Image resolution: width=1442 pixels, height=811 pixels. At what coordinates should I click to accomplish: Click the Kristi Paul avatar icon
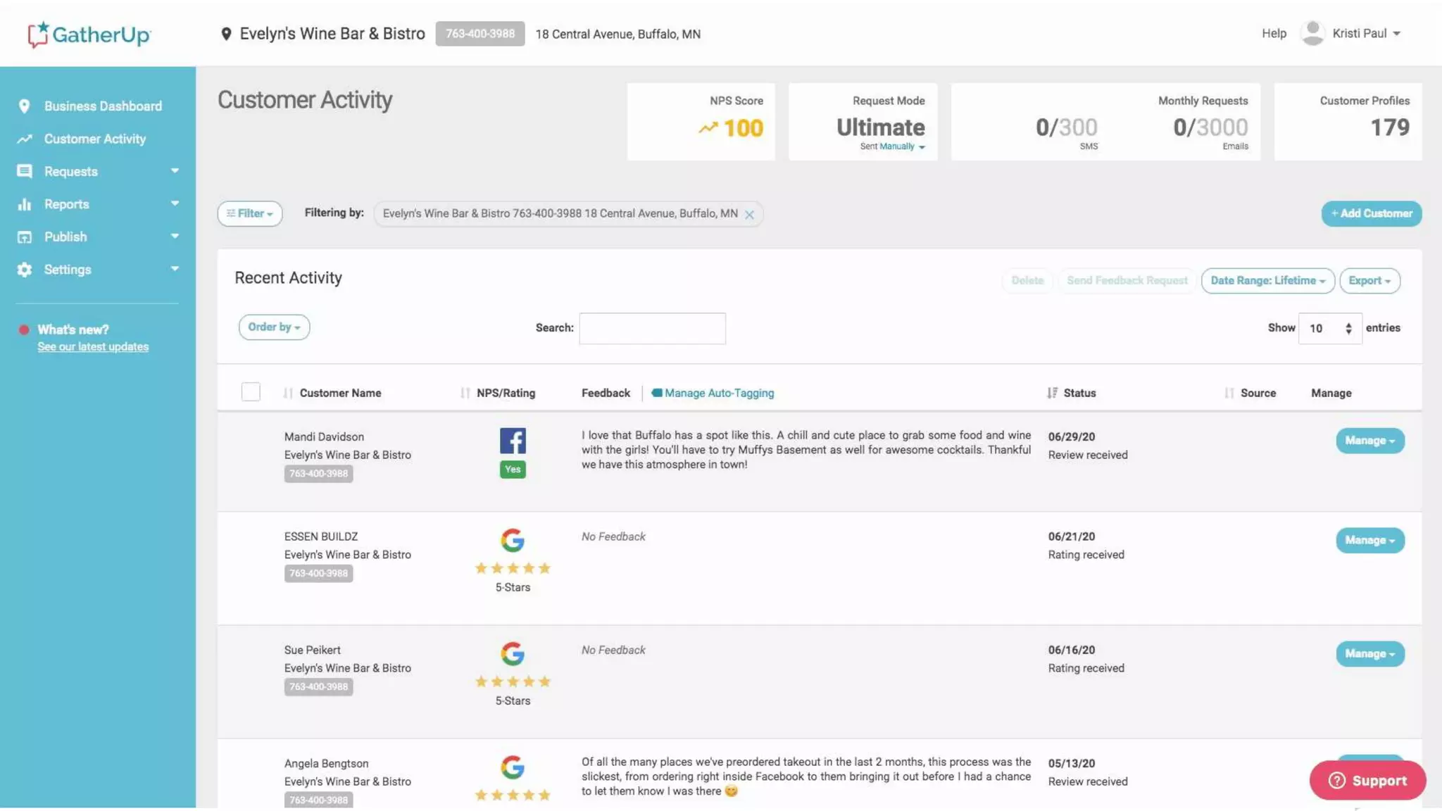(x=1312, y=33)
